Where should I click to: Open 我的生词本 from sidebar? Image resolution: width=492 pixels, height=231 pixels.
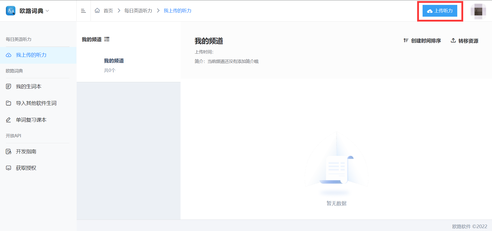click(29, 86)
